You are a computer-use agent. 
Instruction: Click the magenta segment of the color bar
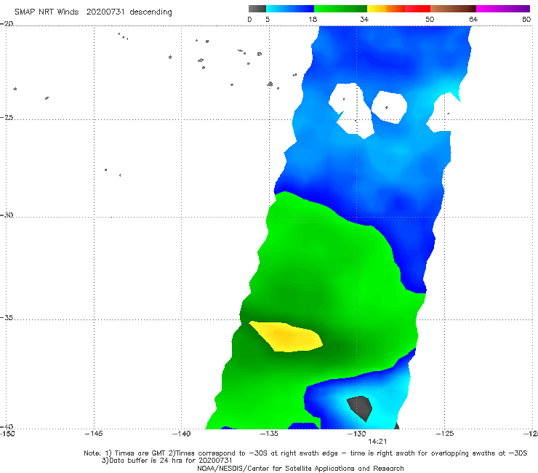point(502,9)
